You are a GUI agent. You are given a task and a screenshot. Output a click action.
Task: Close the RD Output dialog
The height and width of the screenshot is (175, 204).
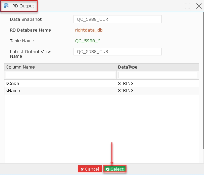199,6
